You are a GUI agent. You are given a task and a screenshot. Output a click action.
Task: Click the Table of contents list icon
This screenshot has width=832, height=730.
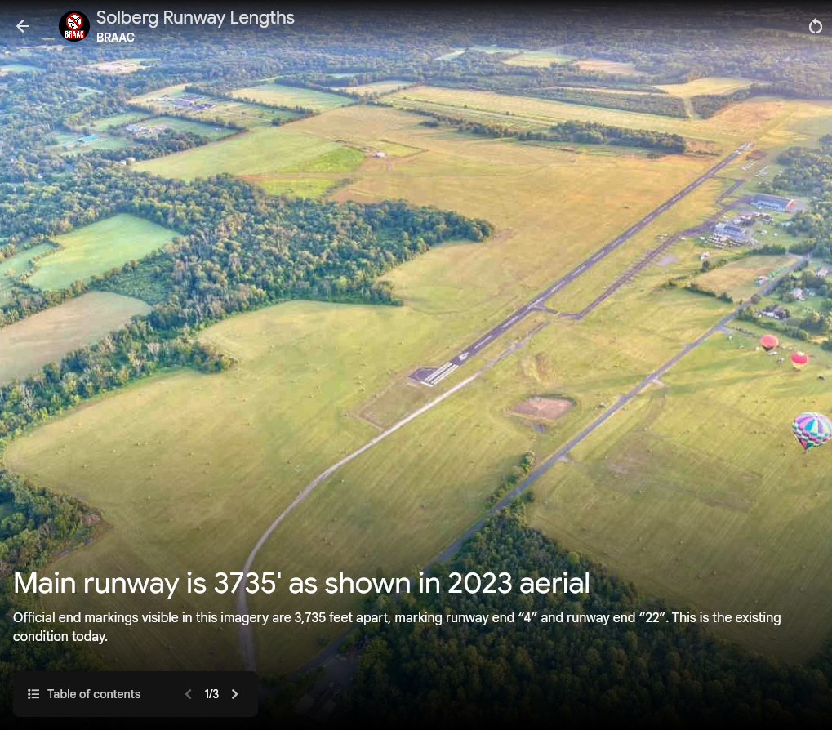click(33, 693)
